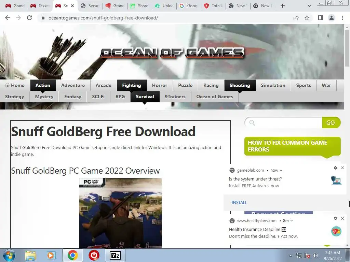350x262 pixels.
Task: Go back with the browser back arrow
Action: [x=8, y=18]
